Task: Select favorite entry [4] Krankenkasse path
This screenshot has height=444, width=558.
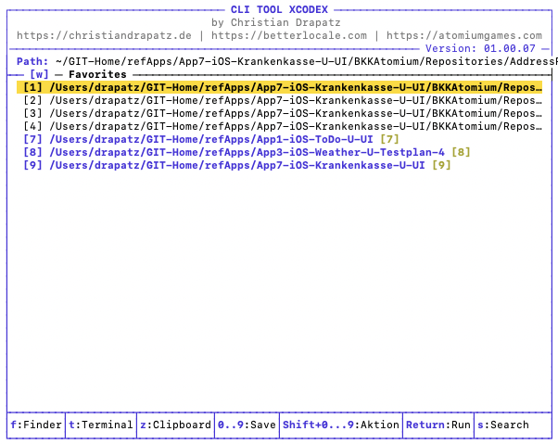Action: [283, 126]
